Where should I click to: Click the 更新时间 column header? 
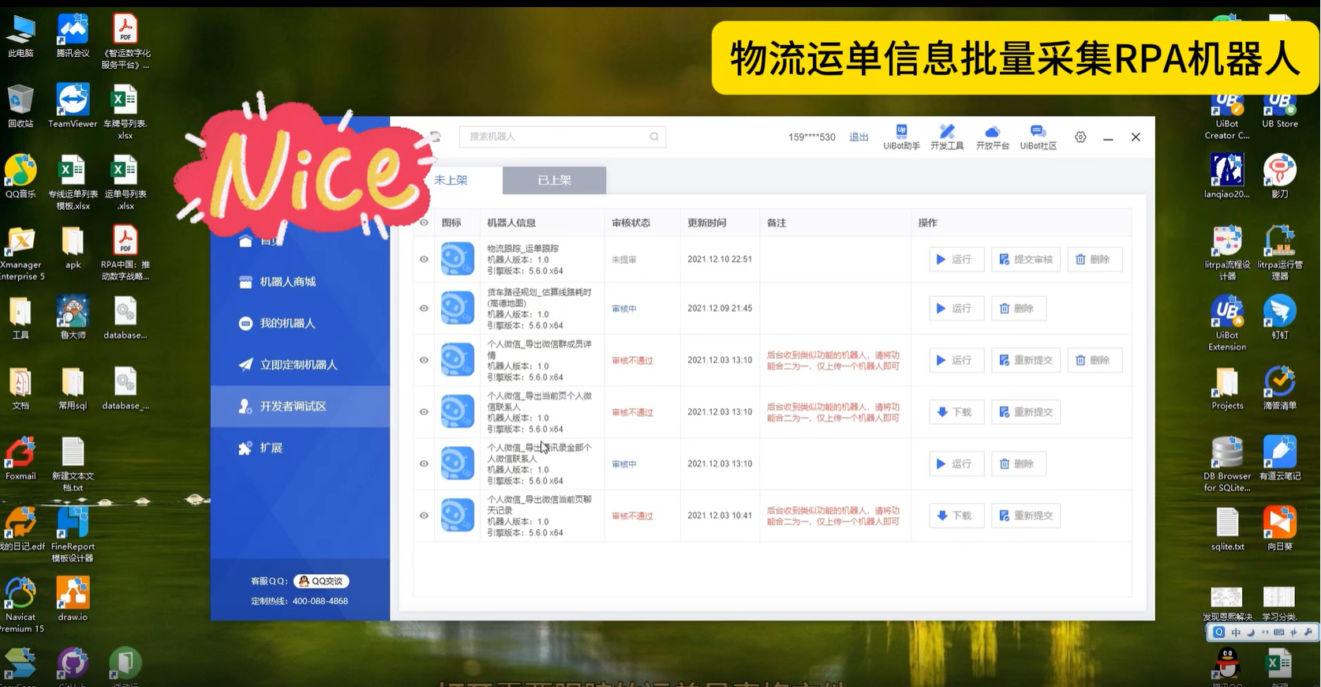pos(706,223)
